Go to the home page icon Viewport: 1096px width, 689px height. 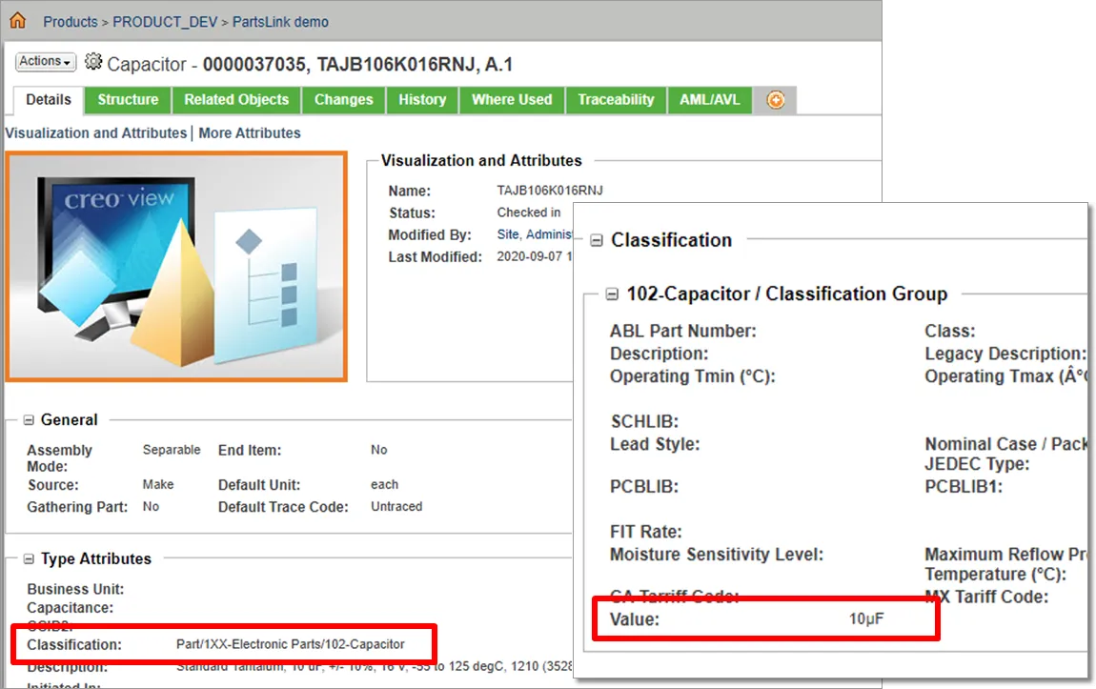(x=17, y=20)
